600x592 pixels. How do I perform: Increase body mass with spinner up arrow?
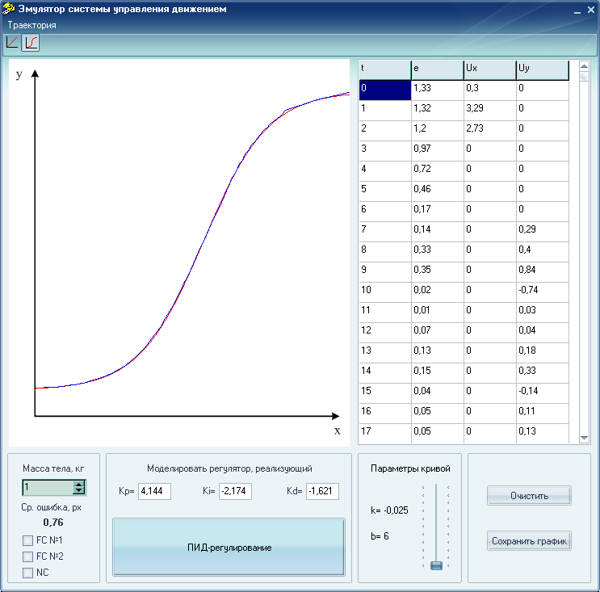(78, 484)
